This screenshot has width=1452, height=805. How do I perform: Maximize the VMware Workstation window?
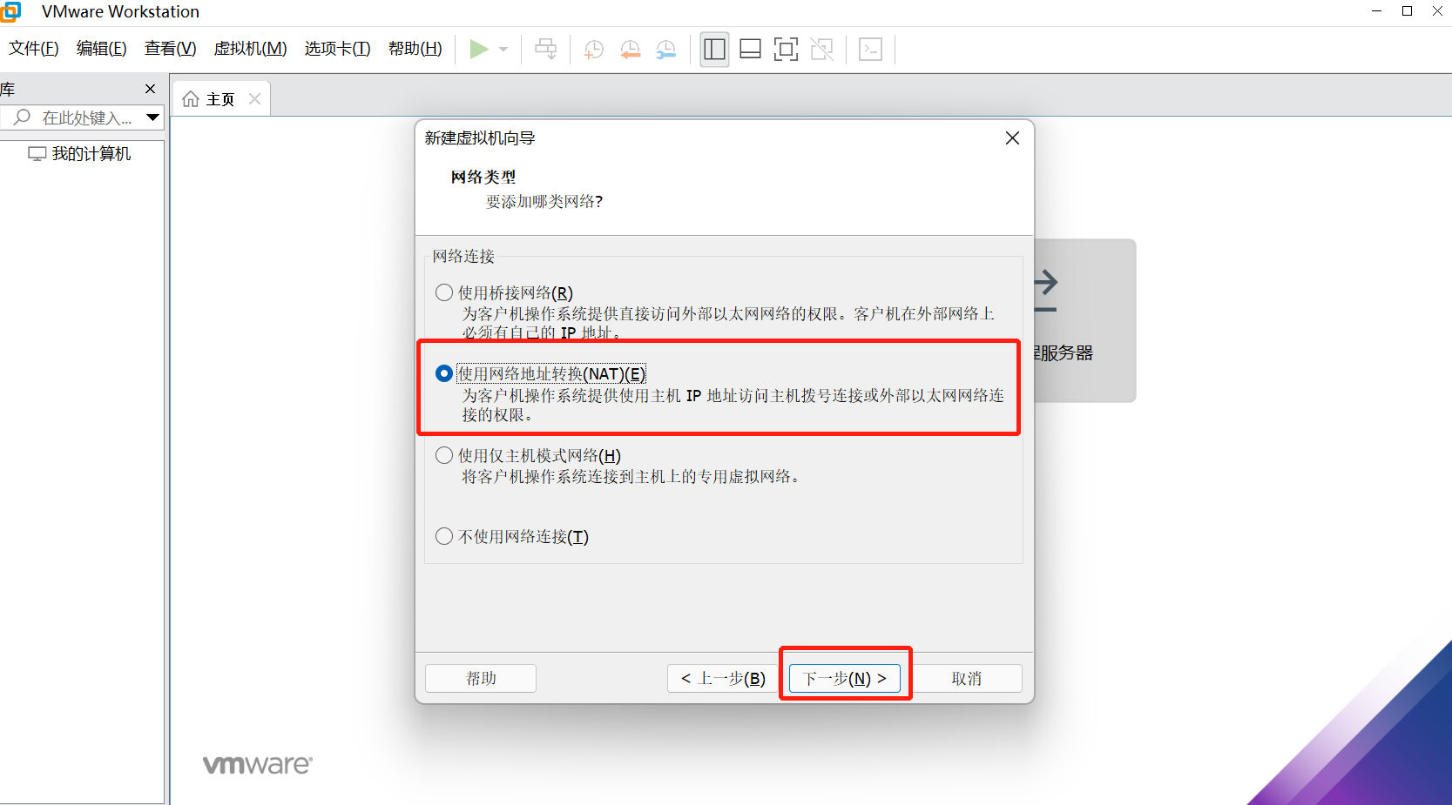tap(1407, 11)
